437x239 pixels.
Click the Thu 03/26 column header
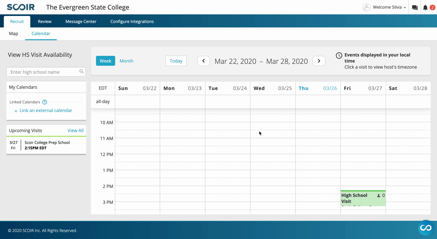[x=318, y=88]
